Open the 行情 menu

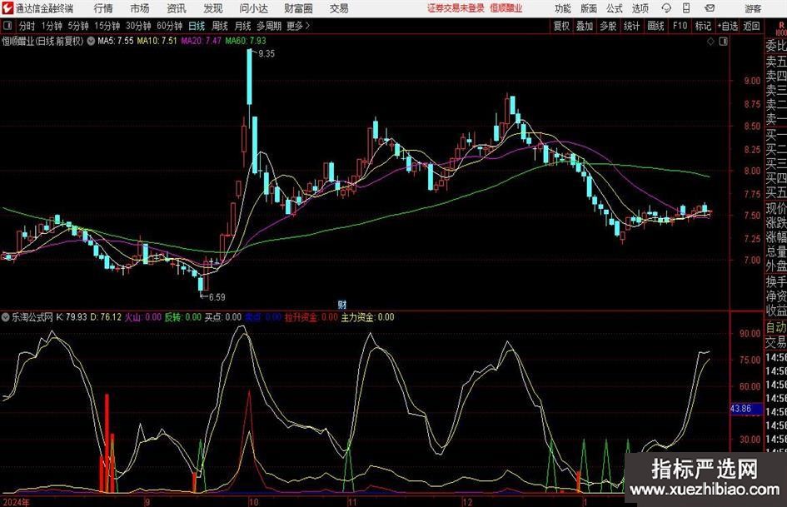point(103,8)
